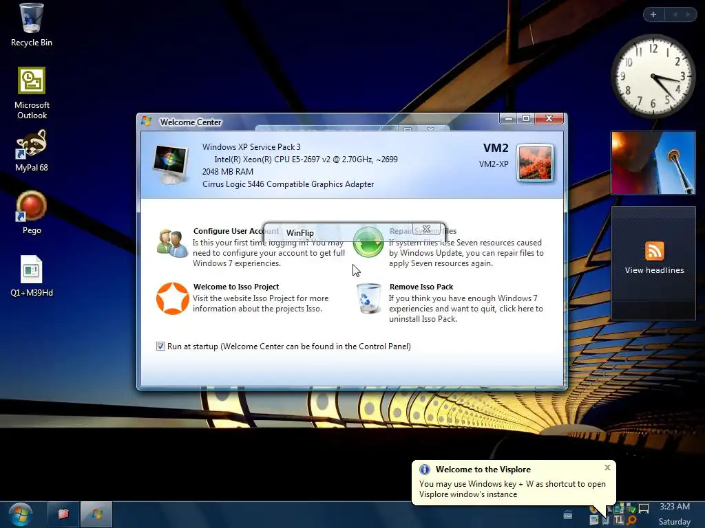Click the orange Isso Project star icon
The height and width of the screenshot is (528, 705).
[172, 298]
